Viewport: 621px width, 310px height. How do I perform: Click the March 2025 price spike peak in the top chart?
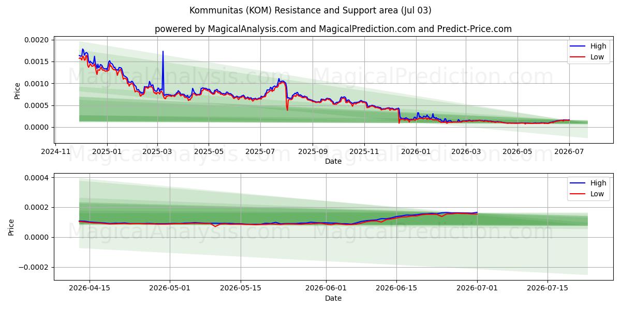click(163, 51)
